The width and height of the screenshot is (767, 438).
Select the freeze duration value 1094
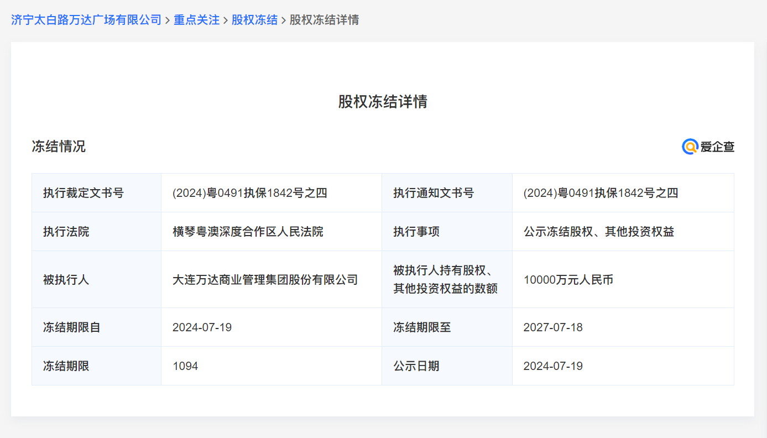point(185,366)
